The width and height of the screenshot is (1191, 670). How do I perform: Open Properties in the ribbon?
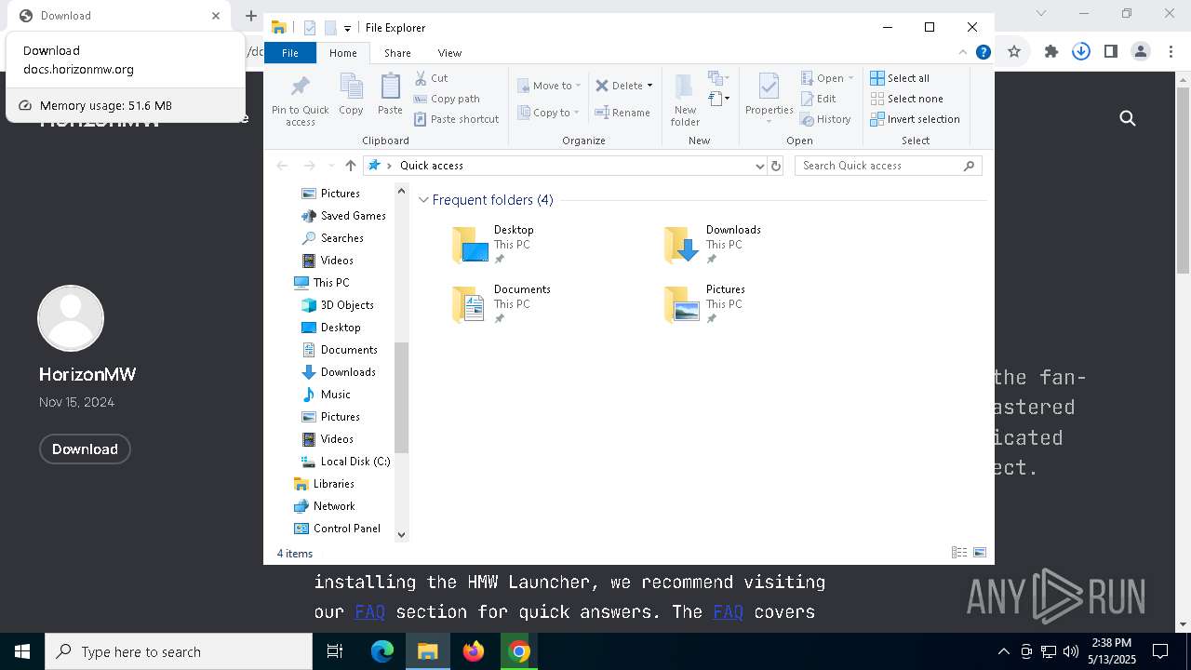click(x=769, y=99)
